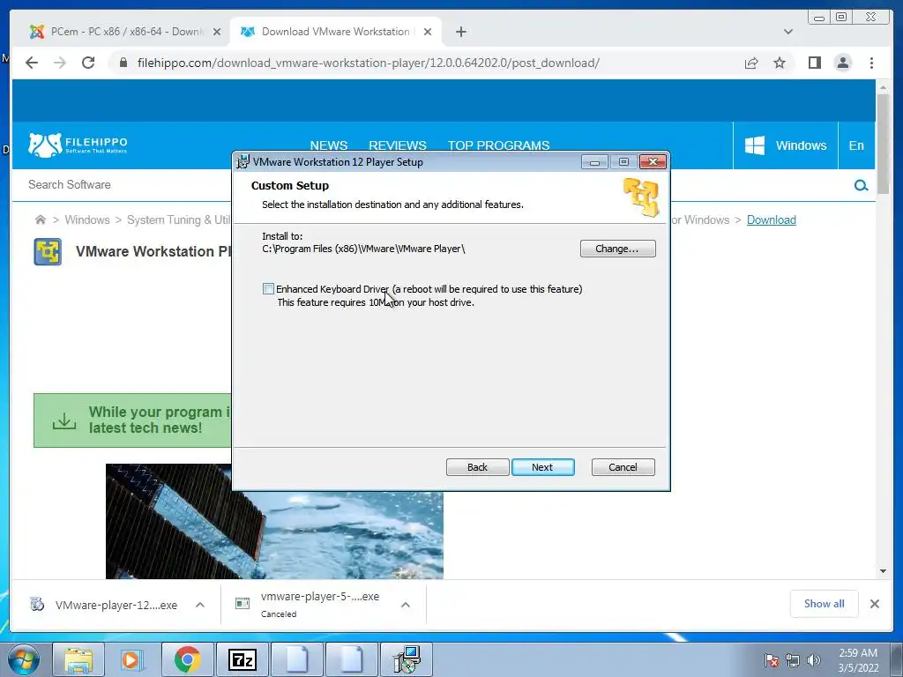Open the Chrome three-dot menu
Viewport: 903px width, 677px height.
tap(871, 63)
